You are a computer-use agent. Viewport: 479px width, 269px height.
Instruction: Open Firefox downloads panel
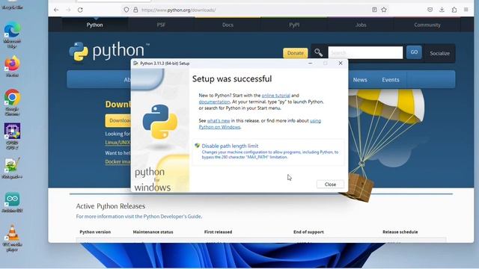(x=442, y=10)
